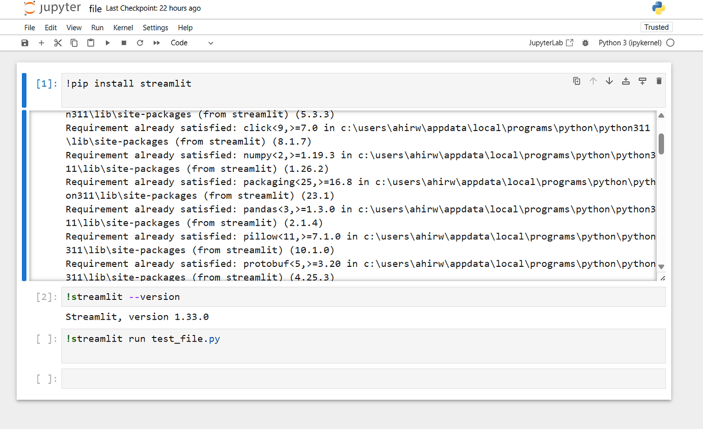
Task: Delete the pip install cell via trash icon
Action: pos(659,81)
